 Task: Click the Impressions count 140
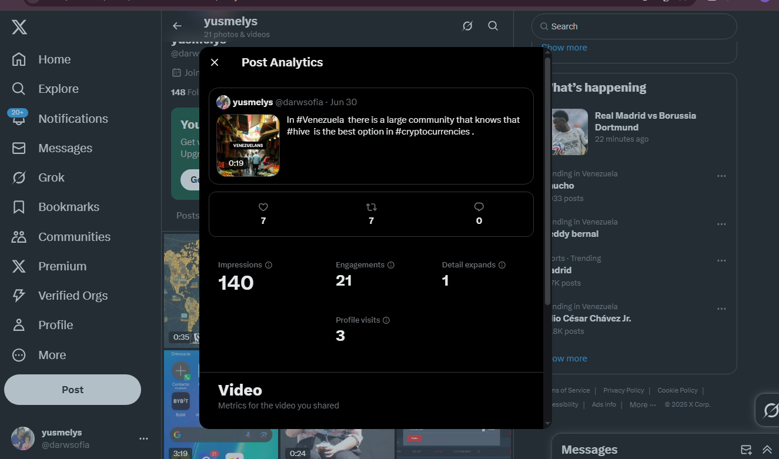236,283
